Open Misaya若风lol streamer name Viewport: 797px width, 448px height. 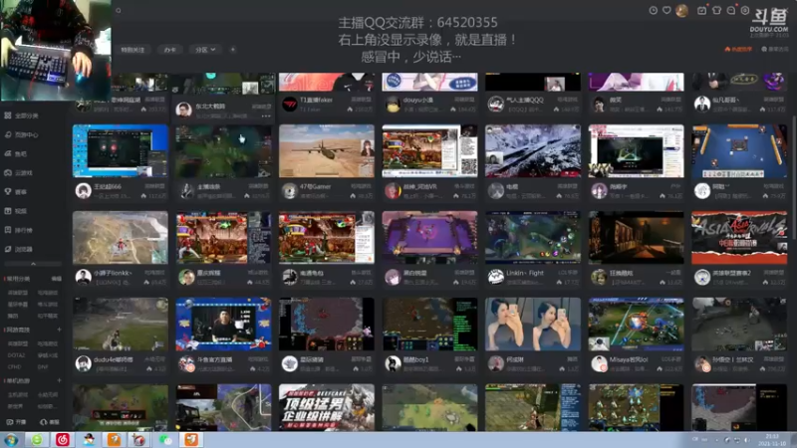click(x=629, y=359)
